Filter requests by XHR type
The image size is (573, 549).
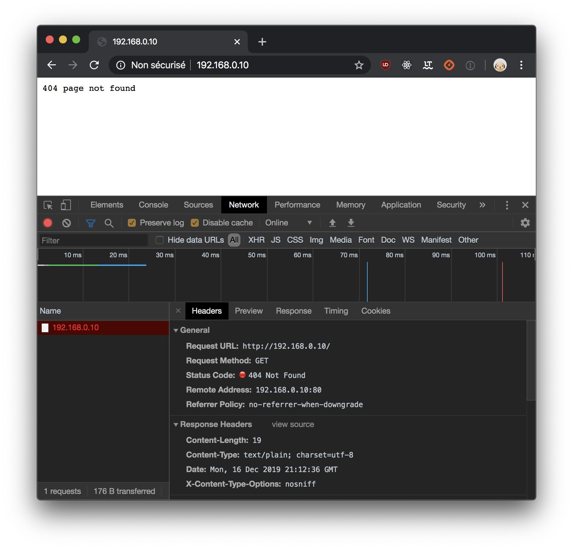(x=256, y=240)
